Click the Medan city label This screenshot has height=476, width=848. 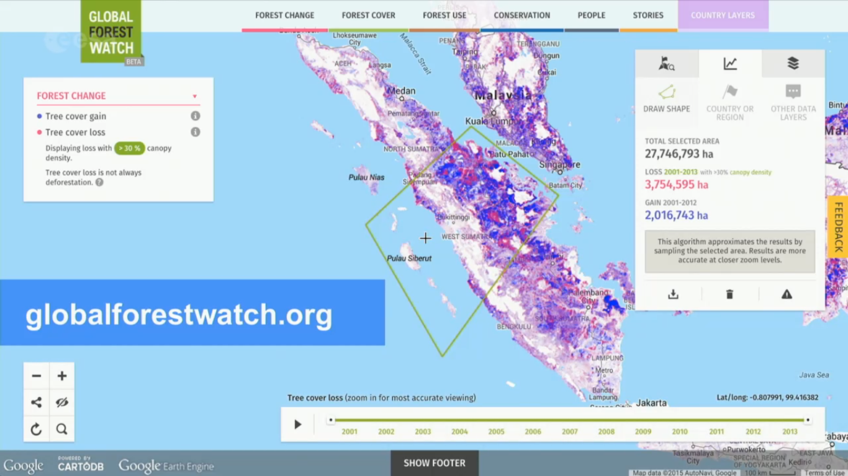click(401, 91)
